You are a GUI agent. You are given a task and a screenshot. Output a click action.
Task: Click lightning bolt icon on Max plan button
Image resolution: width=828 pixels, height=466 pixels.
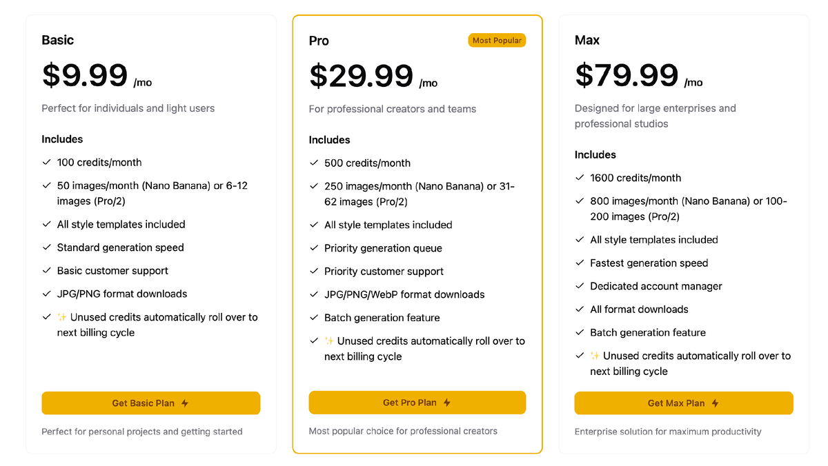[x=715, y=403]
